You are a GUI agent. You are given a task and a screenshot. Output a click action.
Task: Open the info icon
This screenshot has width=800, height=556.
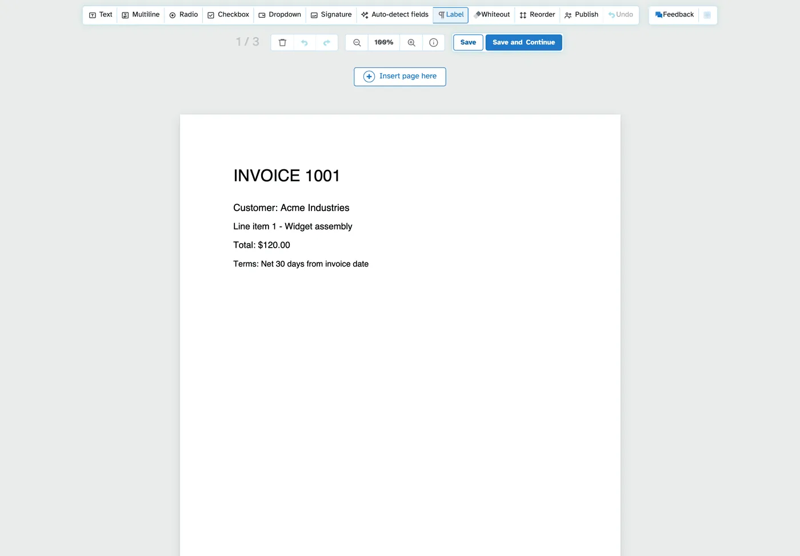[x=434, y=42]
